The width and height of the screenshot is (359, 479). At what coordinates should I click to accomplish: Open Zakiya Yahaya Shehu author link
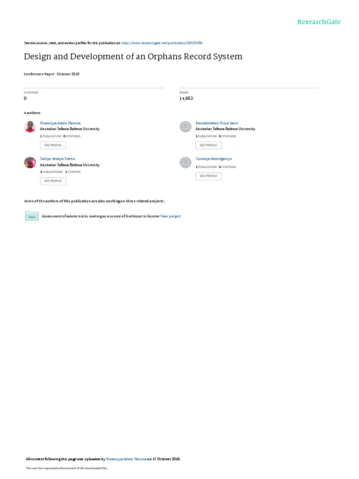[57, 159]
